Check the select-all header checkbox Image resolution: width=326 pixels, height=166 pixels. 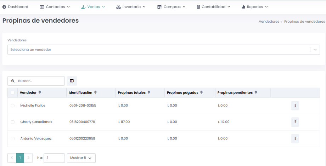click(13, 93)
